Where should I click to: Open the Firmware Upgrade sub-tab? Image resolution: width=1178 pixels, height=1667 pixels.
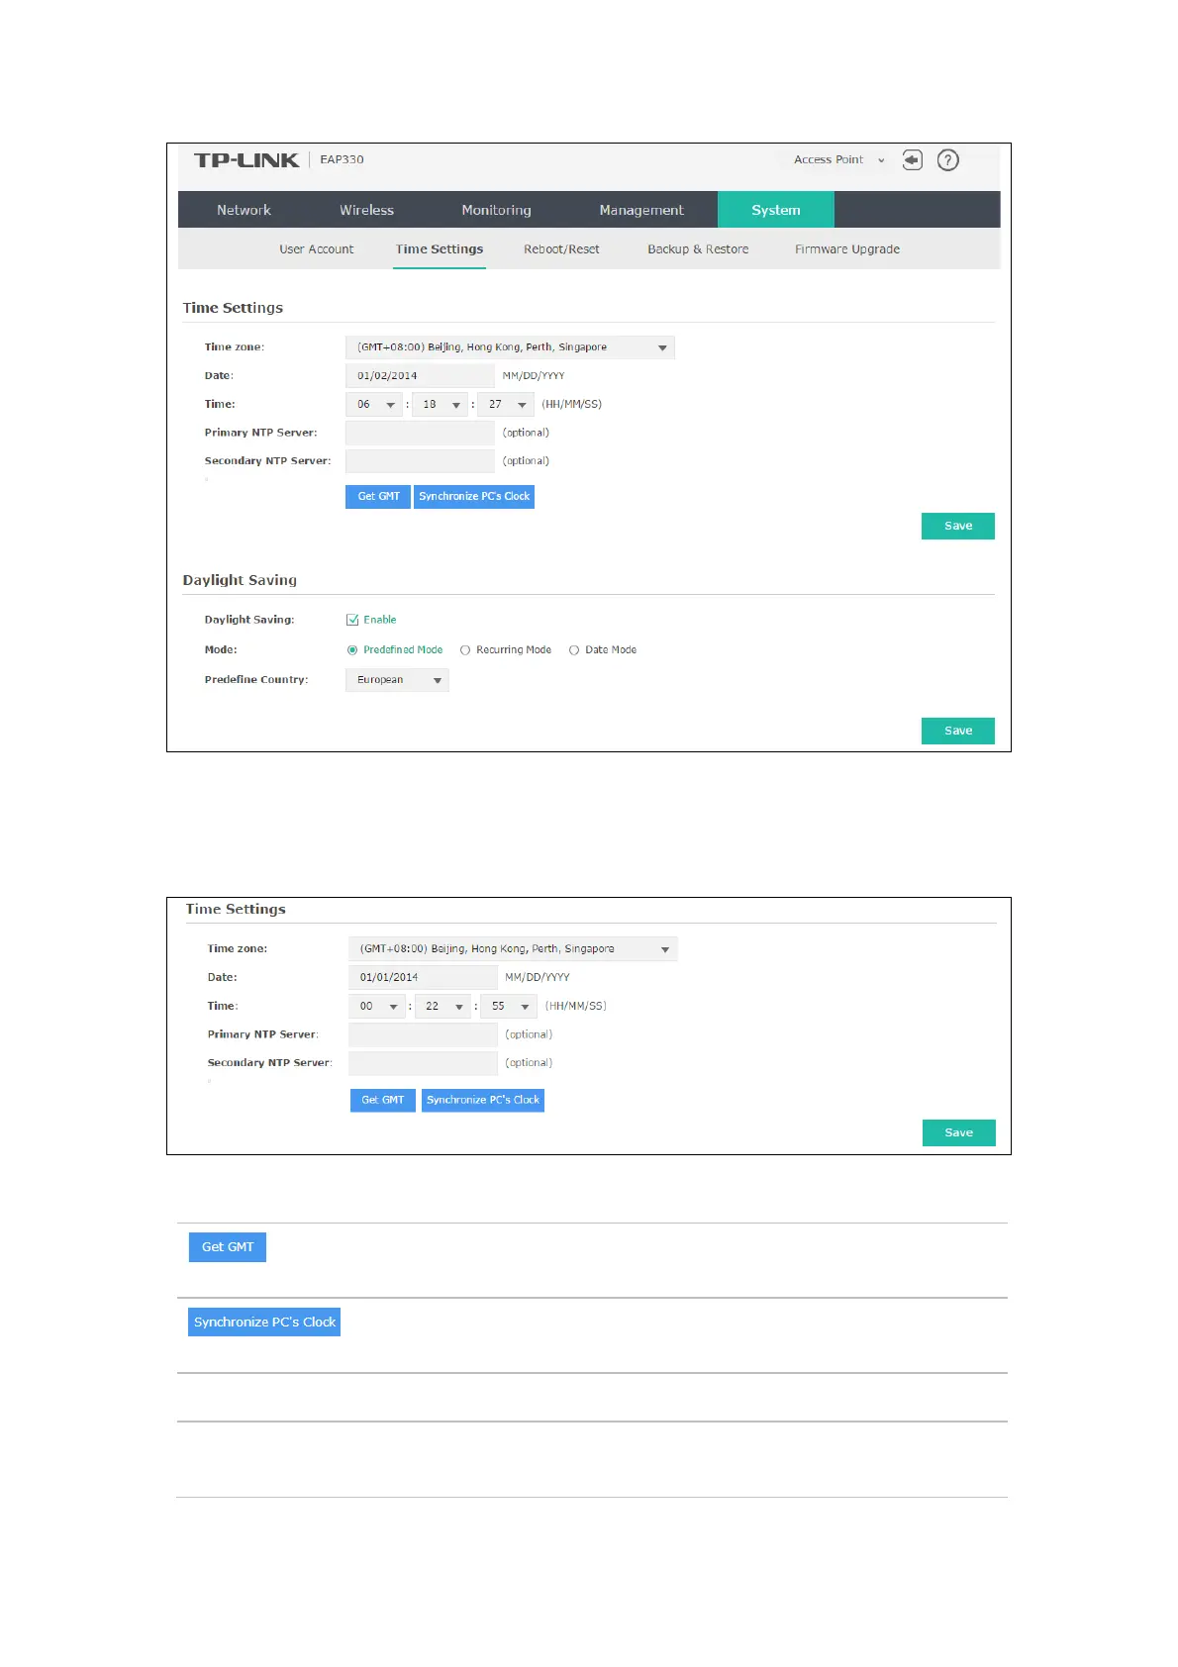(847, 249)
